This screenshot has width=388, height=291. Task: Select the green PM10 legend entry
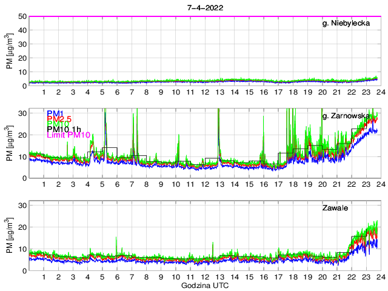click(x=58, y=127)
